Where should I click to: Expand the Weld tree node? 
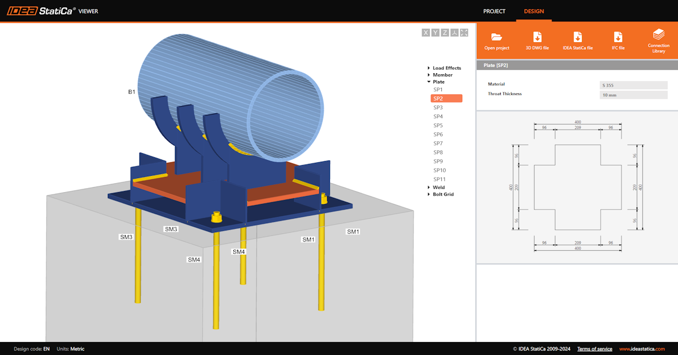click(429, 188)
